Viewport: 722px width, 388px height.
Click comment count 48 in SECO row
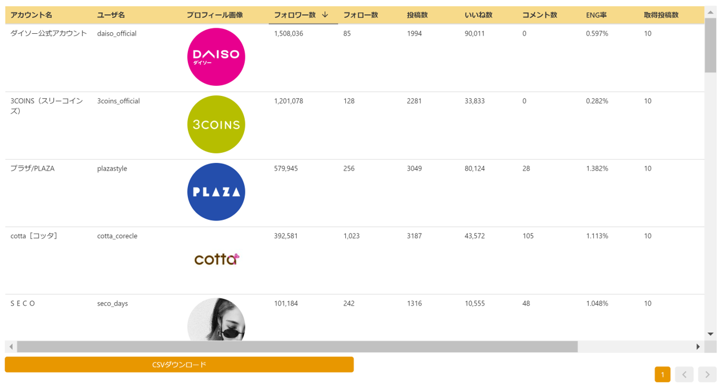pos(526,303)
